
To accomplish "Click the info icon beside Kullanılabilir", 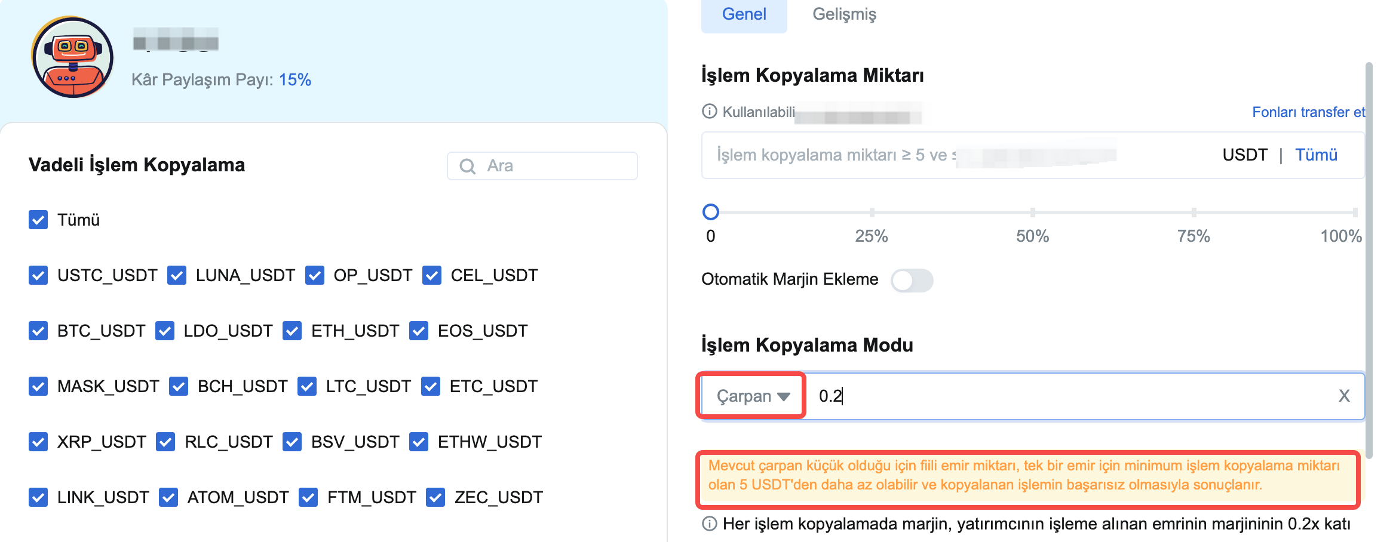I will [709, 112].
